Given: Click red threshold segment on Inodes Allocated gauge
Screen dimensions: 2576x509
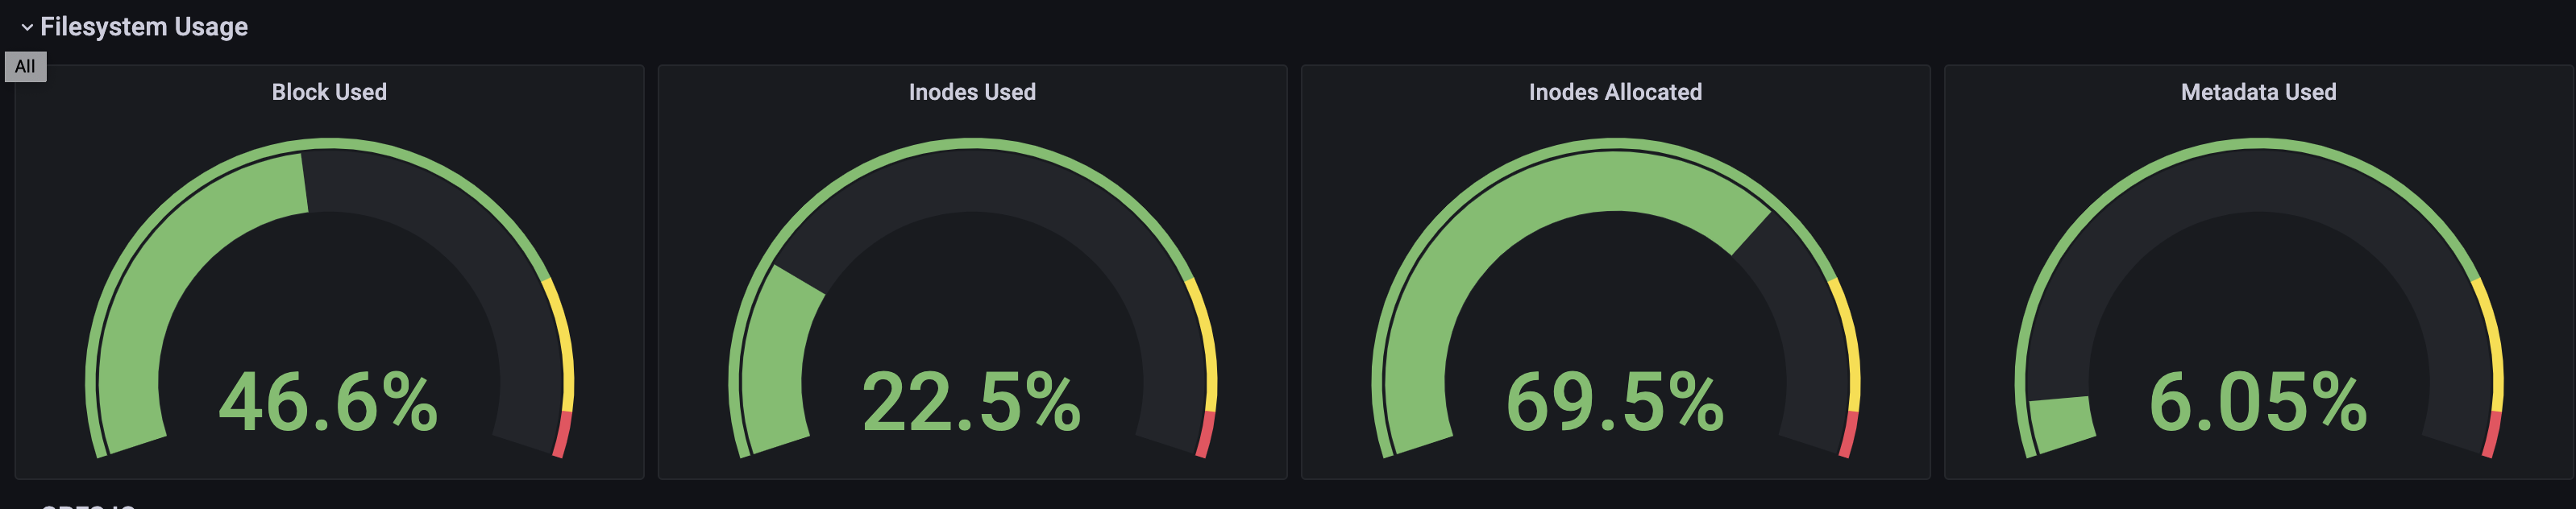Looking at the screenshot, I should coord(1849,435).
